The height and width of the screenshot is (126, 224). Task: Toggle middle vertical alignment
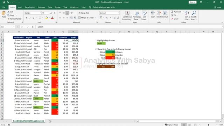pos(64,13)
